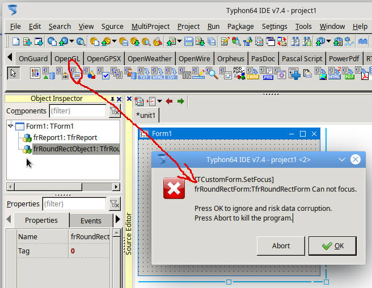The height and width of the screenshot is (288, 372).
Task: Click the Properties filter input field
Action: point(74,204)
